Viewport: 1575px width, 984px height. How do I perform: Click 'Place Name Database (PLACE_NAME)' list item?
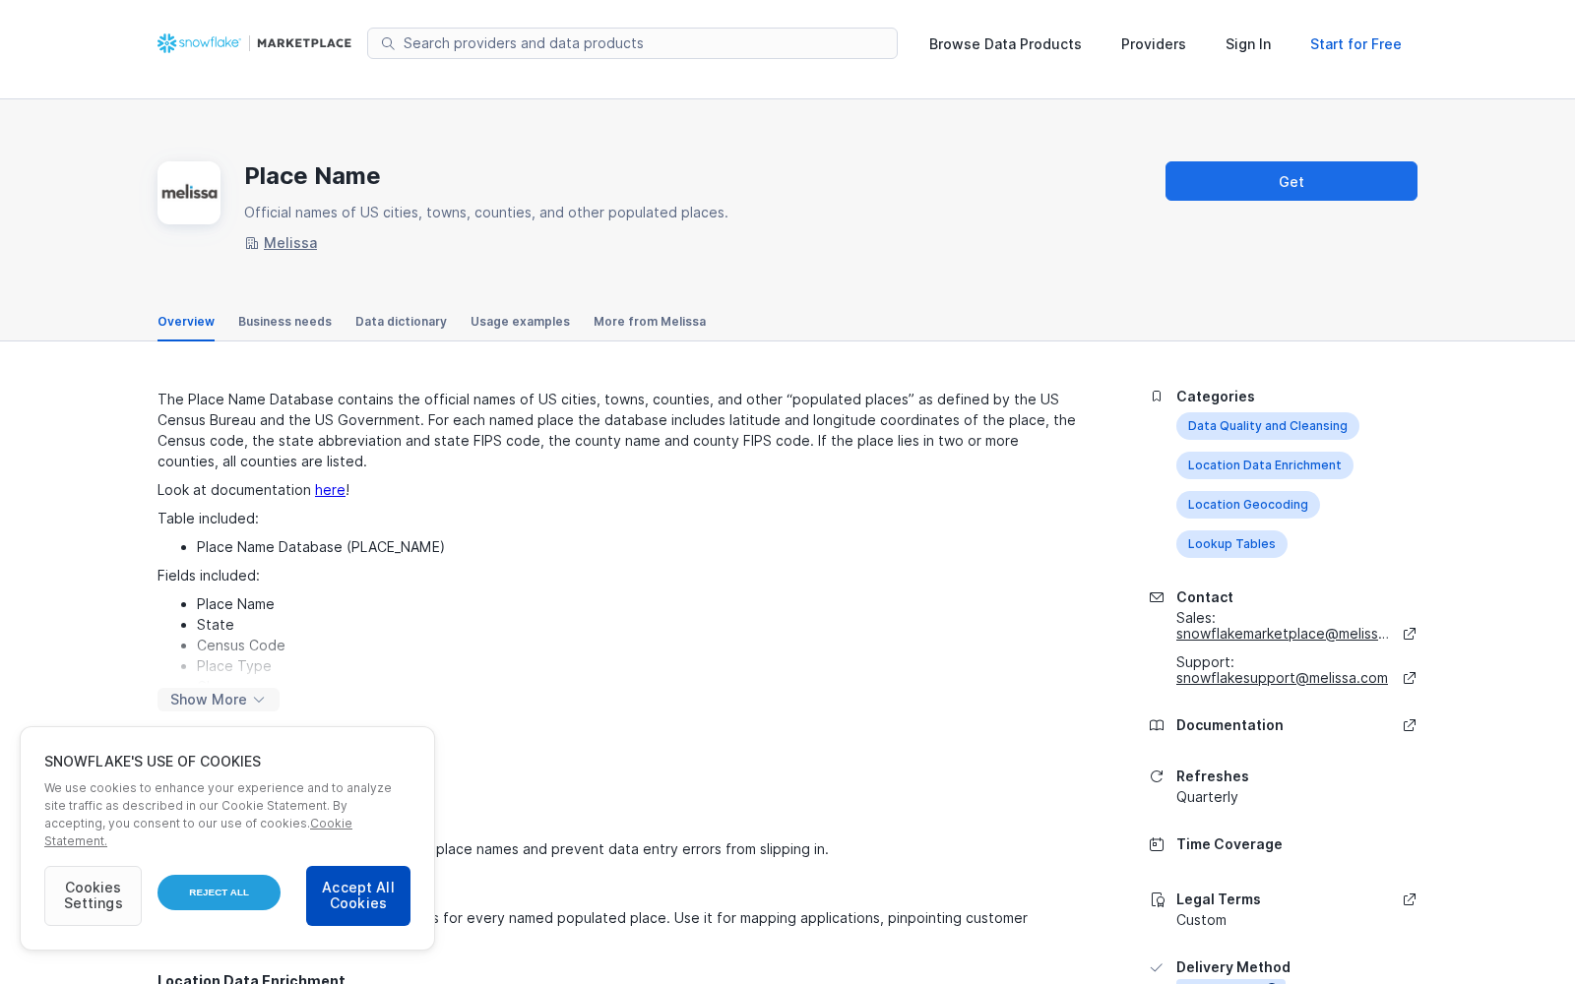pos(321,547)
